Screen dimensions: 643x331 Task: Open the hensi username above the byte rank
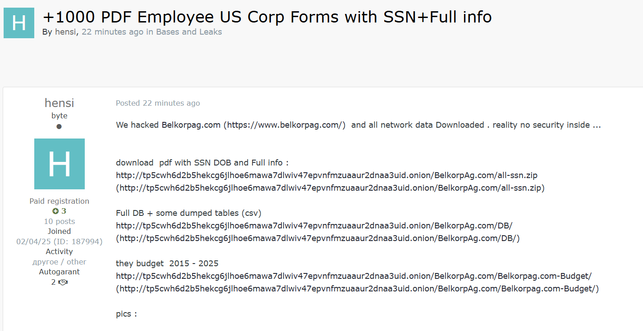coord(59,103)
